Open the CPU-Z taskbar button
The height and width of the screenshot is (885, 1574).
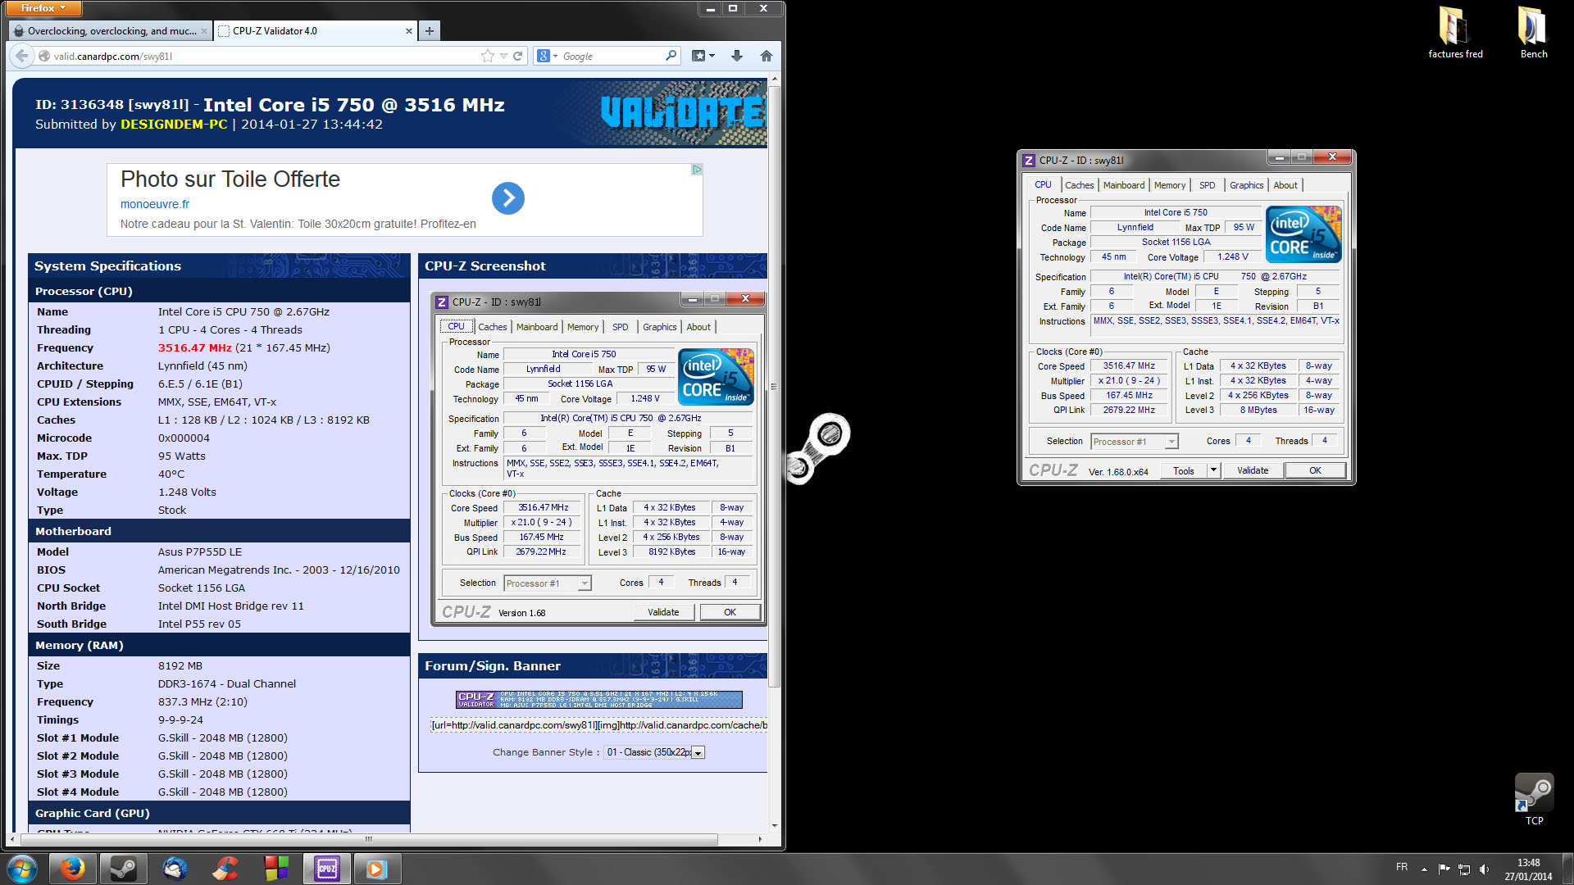(x=327, y=869)
